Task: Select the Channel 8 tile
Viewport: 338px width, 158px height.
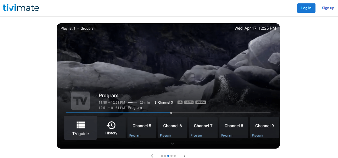Action: pyautogui.click(x=234, y=128)
